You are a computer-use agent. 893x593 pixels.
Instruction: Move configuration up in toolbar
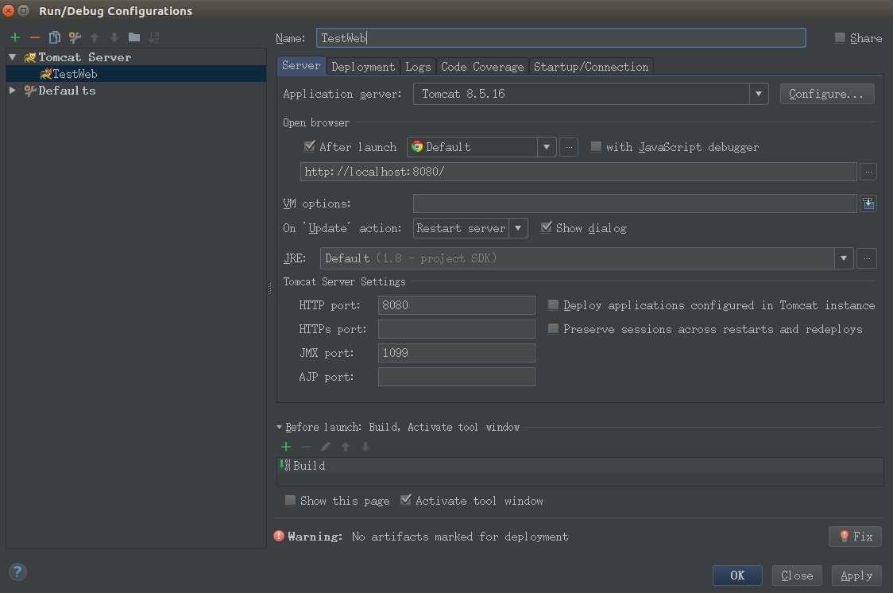click(x=95, y=37)
